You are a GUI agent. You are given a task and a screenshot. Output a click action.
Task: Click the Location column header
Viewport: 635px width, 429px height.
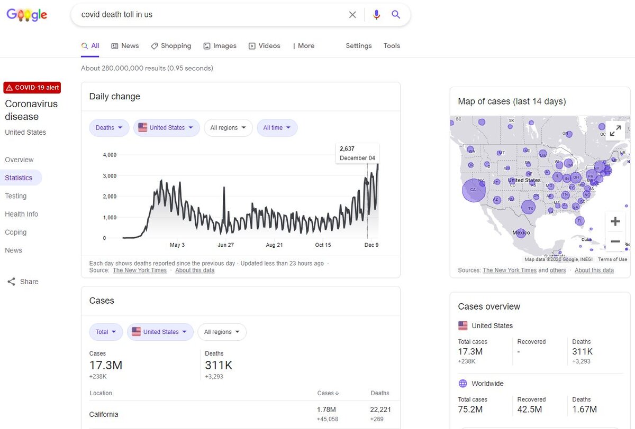101,393
